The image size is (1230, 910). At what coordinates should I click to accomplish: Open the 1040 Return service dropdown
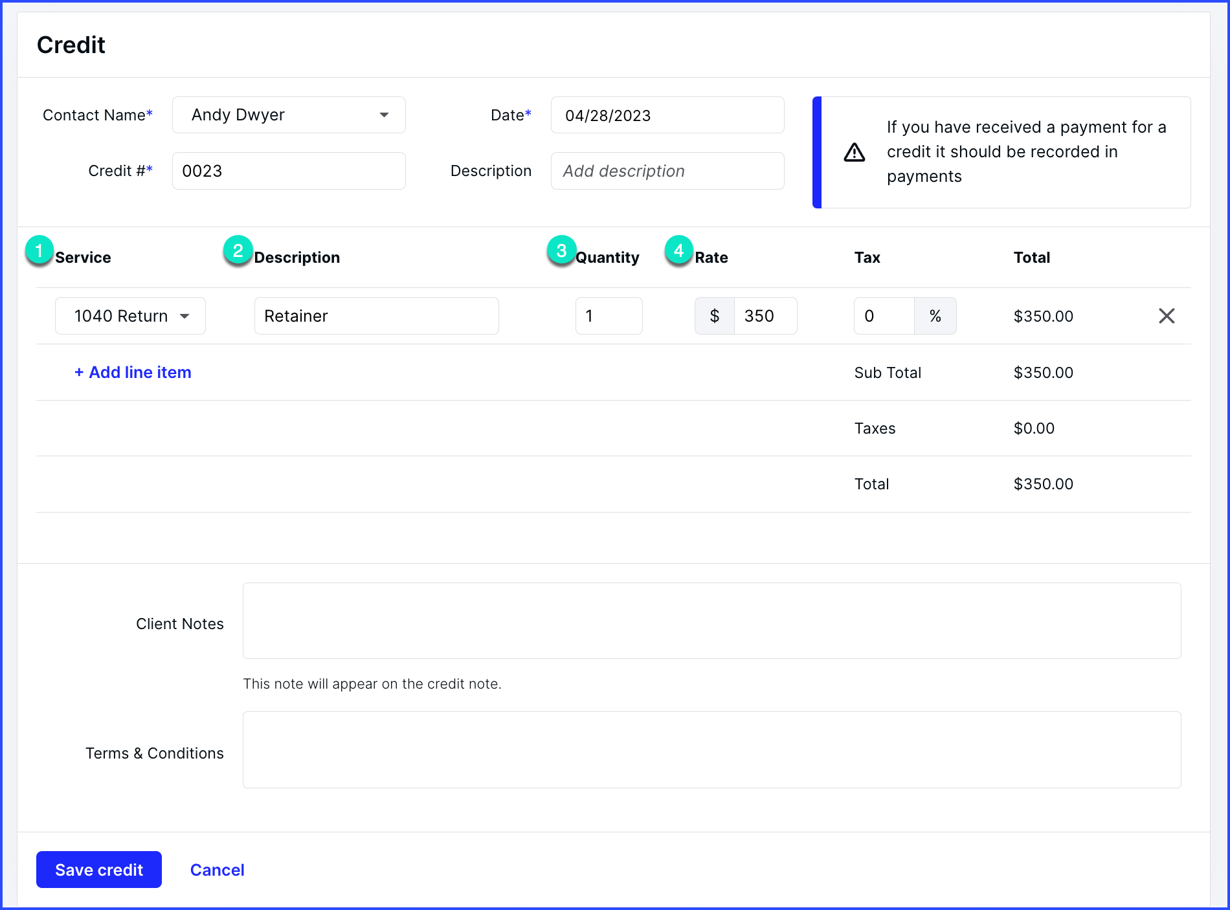point(129,316)
